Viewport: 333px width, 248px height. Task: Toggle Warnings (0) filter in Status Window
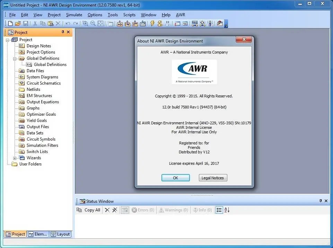[174, 210]
